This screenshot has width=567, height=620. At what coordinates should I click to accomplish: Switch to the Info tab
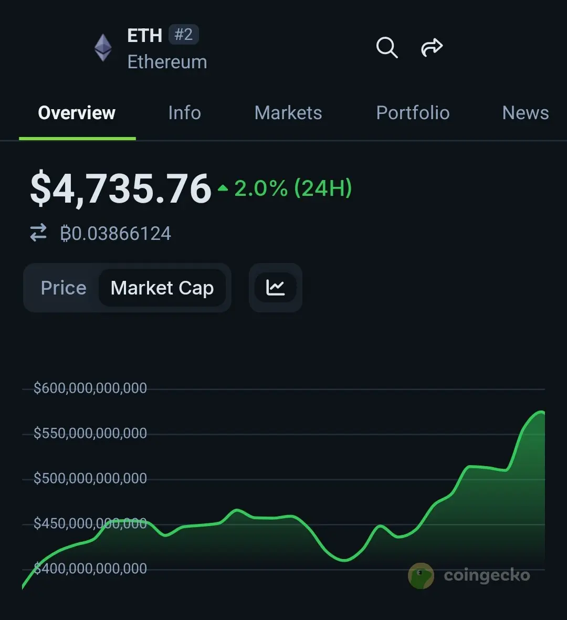[x=185, y=113]
